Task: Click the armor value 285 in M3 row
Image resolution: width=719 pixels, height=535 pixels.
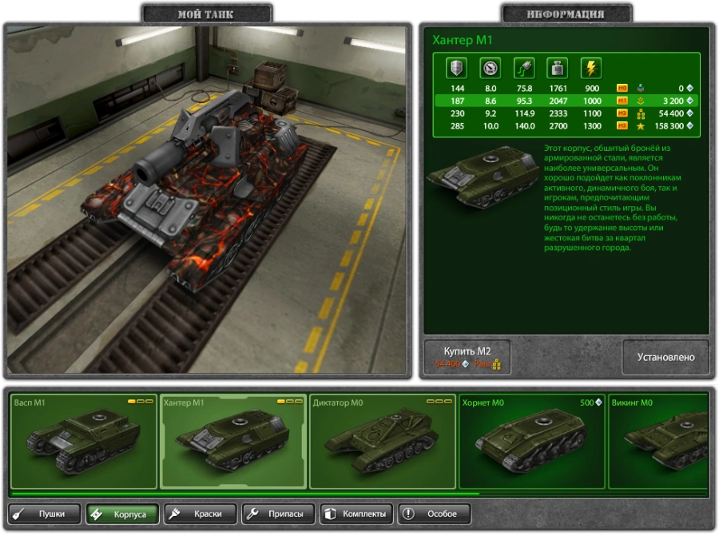Action: tap(457, 125)
